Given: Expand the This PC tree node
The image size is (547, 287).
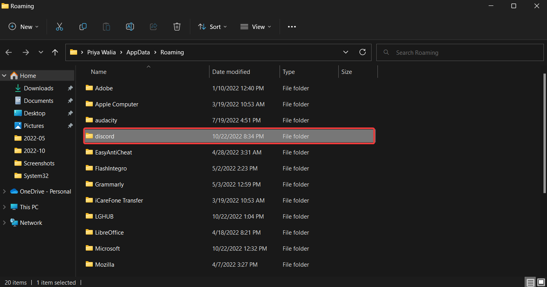Looking at the screenshot, I should point(4,207).
